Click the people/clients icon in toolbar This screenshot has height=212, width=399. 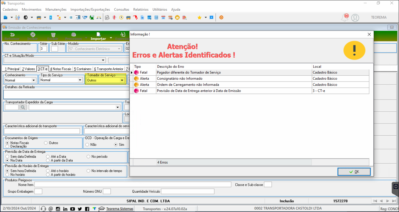pos(18,17)
